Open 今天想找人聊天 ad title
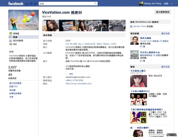178x137 pixels. (x=138, y=71)
